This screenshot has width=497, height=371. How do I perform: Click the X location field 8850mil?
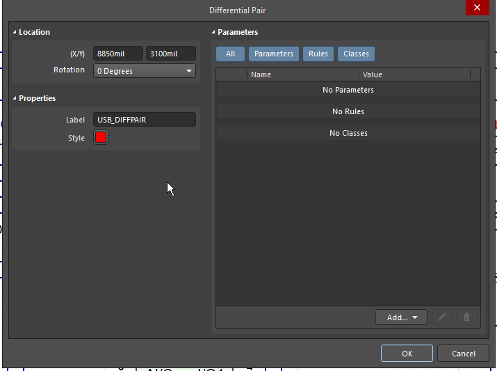[118, 54]
